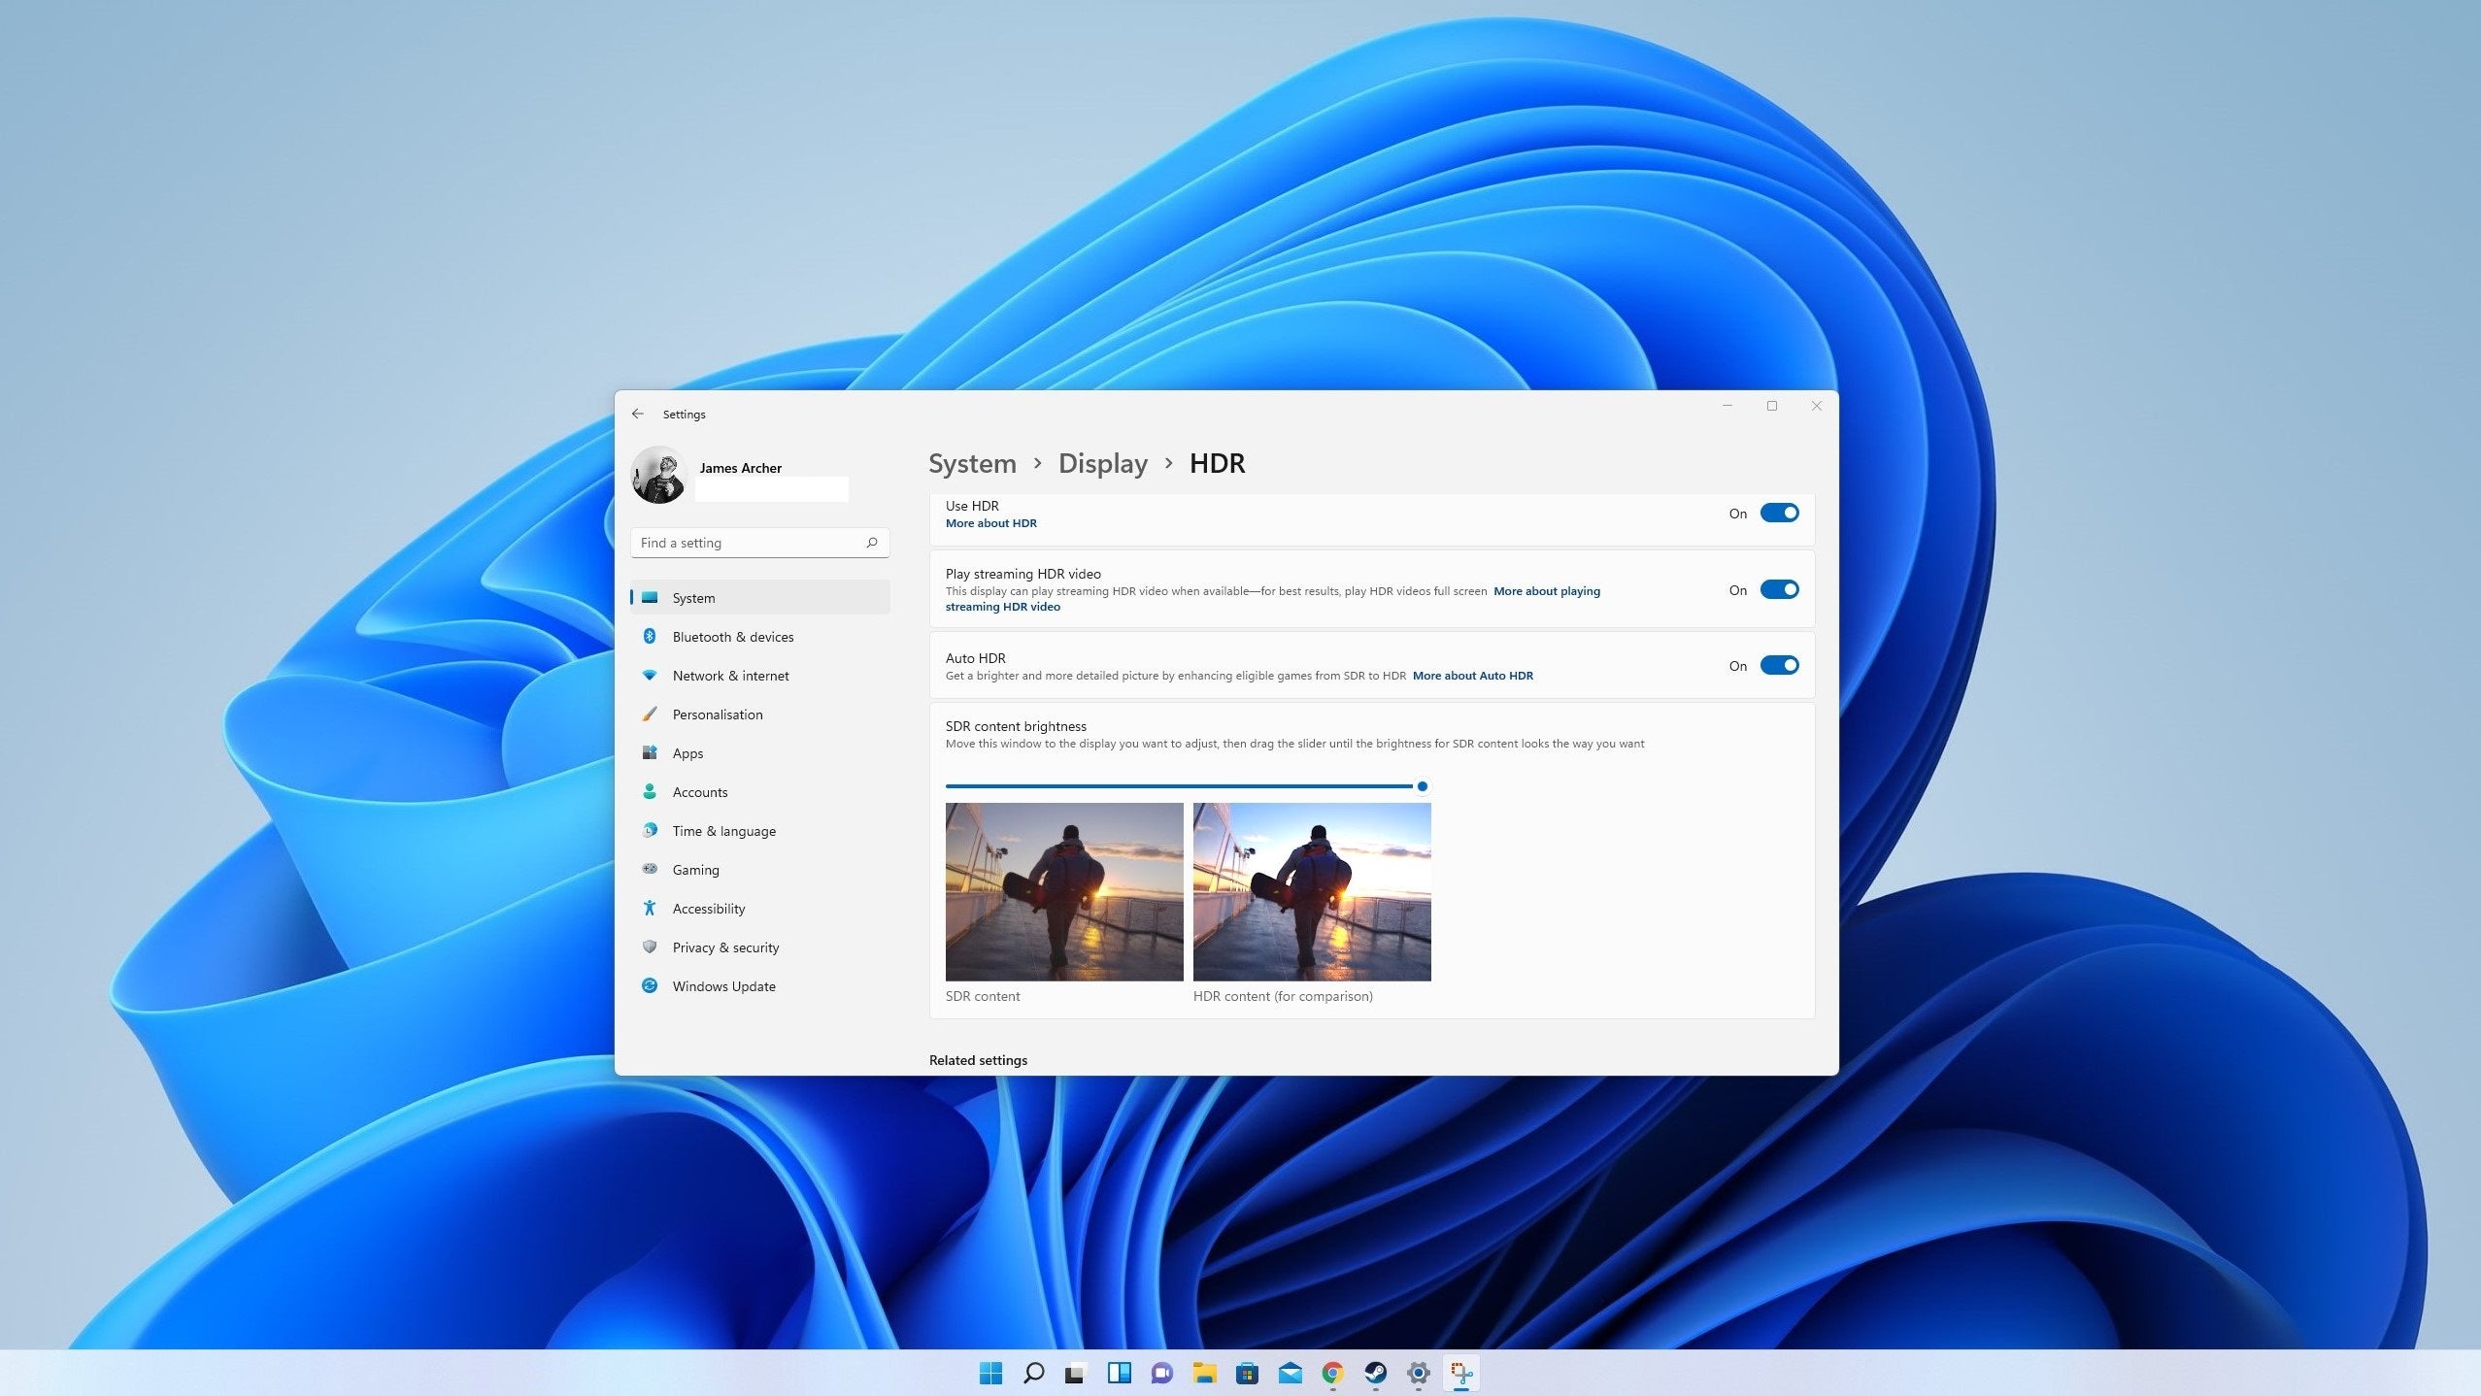
Task: Navigate back to Display via breadcrumb
Action: (x=1101, y=463)
